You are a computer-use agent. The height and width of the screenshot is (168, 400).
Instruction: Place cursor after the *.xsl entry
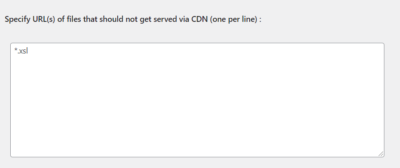coord(28,51)
